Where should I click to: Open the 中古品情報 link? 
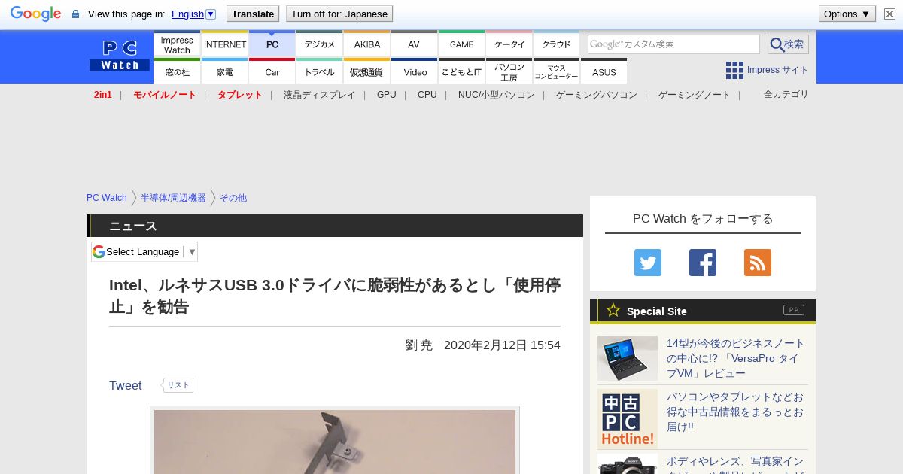[735, 412]
